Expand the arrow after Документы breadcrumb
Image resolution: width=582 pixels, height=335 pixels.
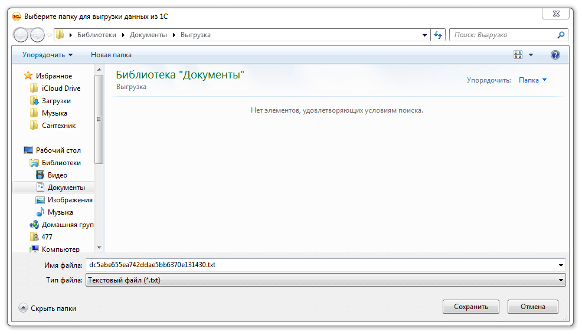click(174, 35)
